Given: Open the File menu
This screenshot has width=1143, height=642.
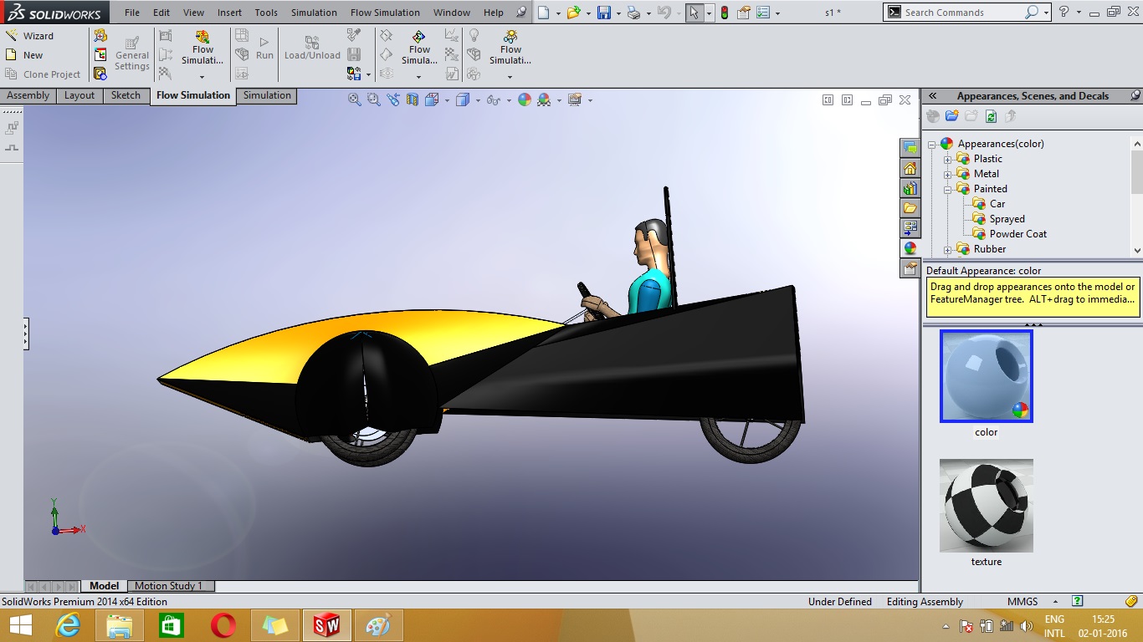Looking at the screenshot, I should tap(132, 13).
